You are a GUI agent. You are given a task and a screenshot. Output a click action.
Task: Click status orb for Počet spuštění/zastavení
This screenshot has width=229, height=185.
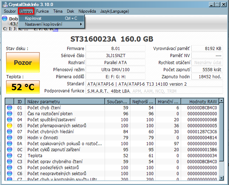[x=10, y=119]
